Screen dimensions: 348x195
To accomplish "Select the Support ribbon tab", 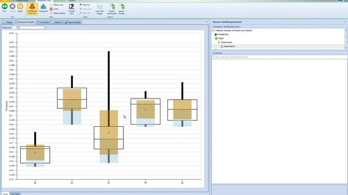I will pos(72,1).
